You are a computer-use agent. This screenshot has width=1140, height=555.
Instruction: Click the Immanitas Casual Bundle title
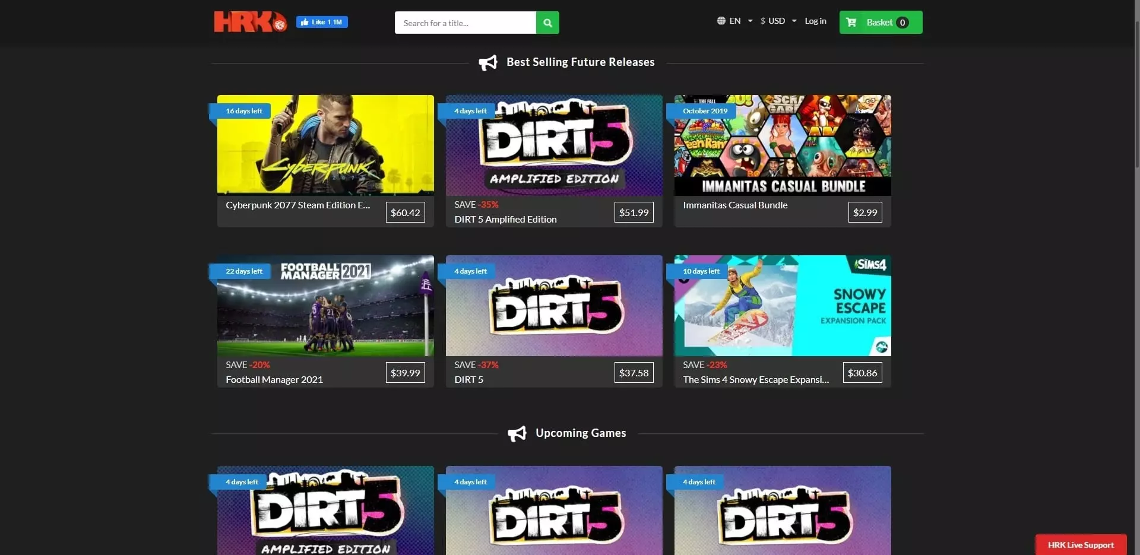click(x=735, y=205)
